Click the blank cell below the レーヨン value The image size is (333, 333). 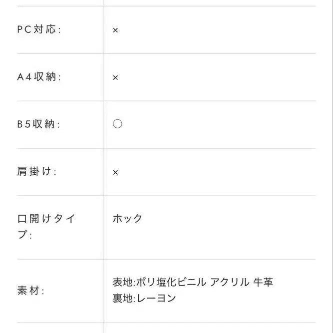(x=210, y=328)
